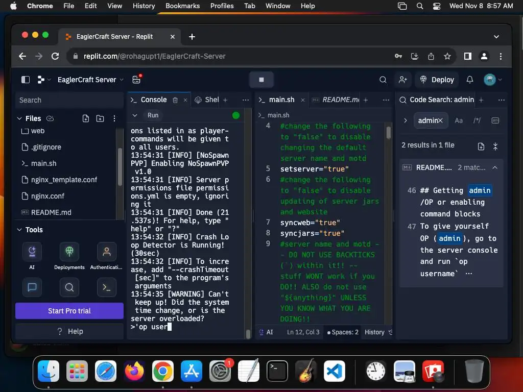The image size is (523, 392).
Task: Collapse all search results
Action: click(x=495, y=146)
